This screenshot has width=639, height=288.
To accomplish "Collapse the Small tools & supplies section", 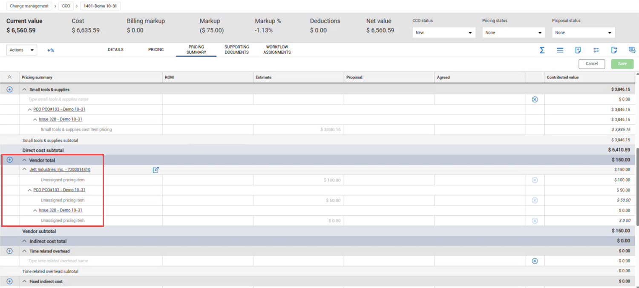I will pos(24,89).
